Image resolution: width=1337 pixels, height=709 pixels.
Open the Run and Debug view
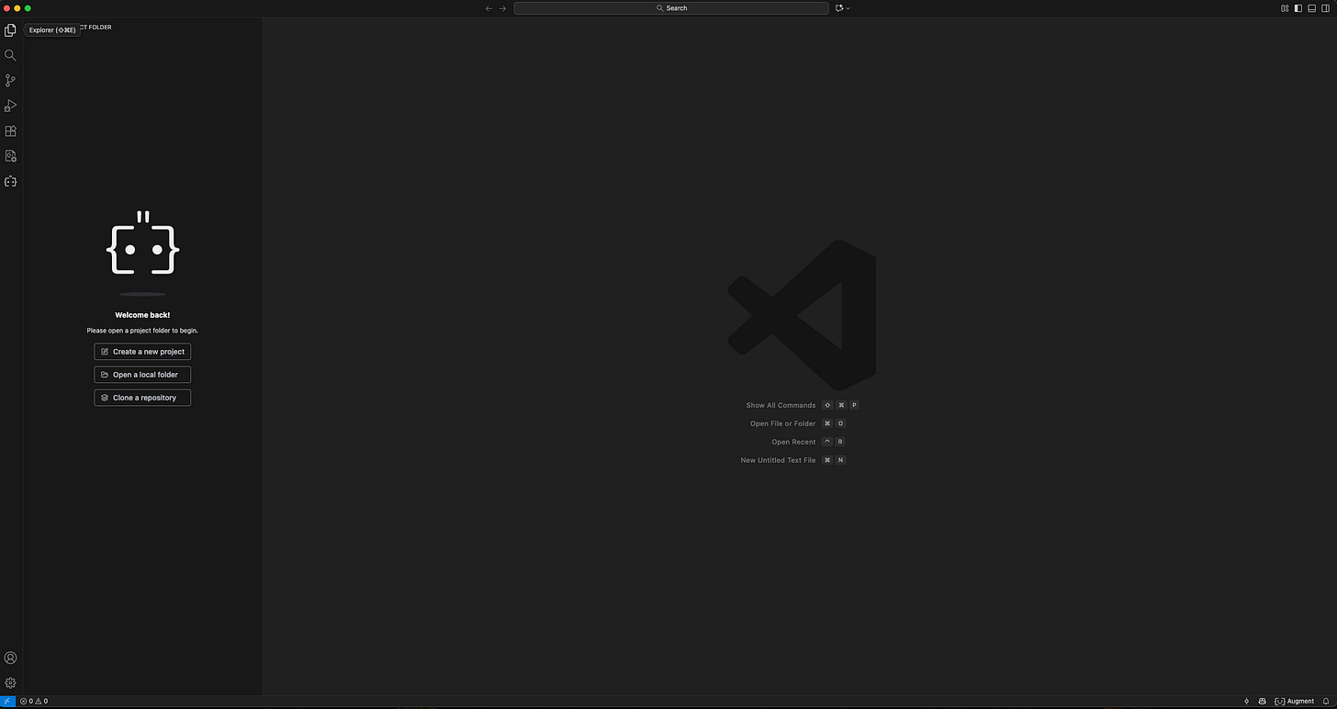pos(10,106)
